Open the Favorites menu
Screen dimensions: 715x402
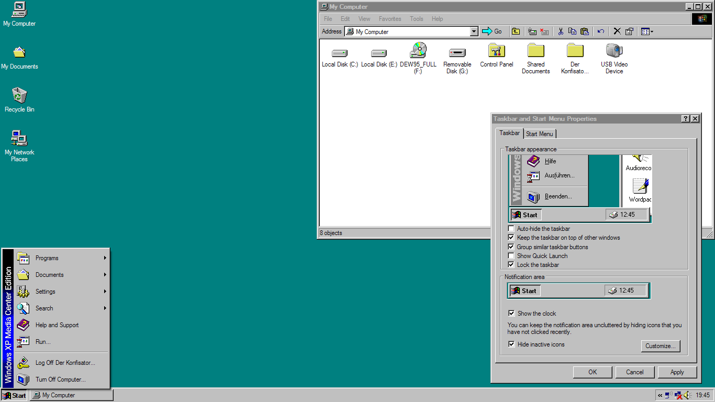[x=390, y=19]
